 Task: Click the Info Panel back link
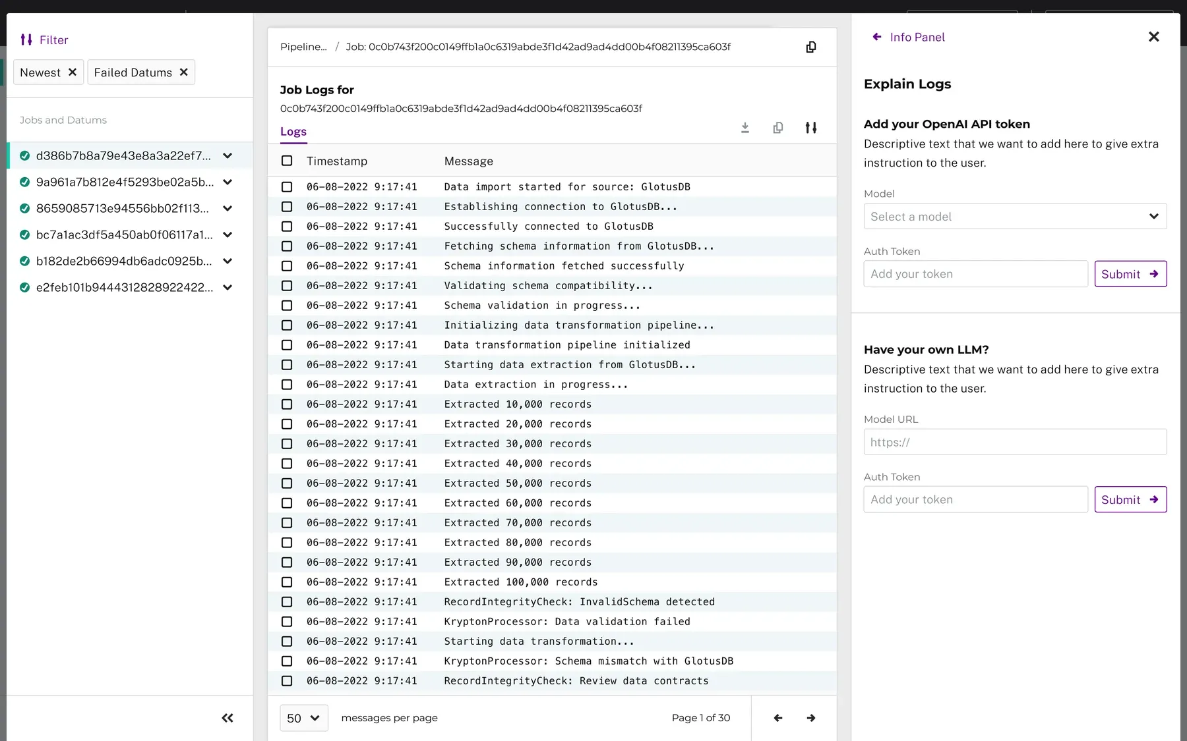click(917, 37)
